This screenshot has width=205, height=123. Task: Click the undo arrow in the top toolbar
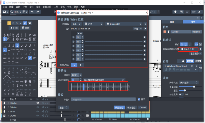[x=32, y=12]
